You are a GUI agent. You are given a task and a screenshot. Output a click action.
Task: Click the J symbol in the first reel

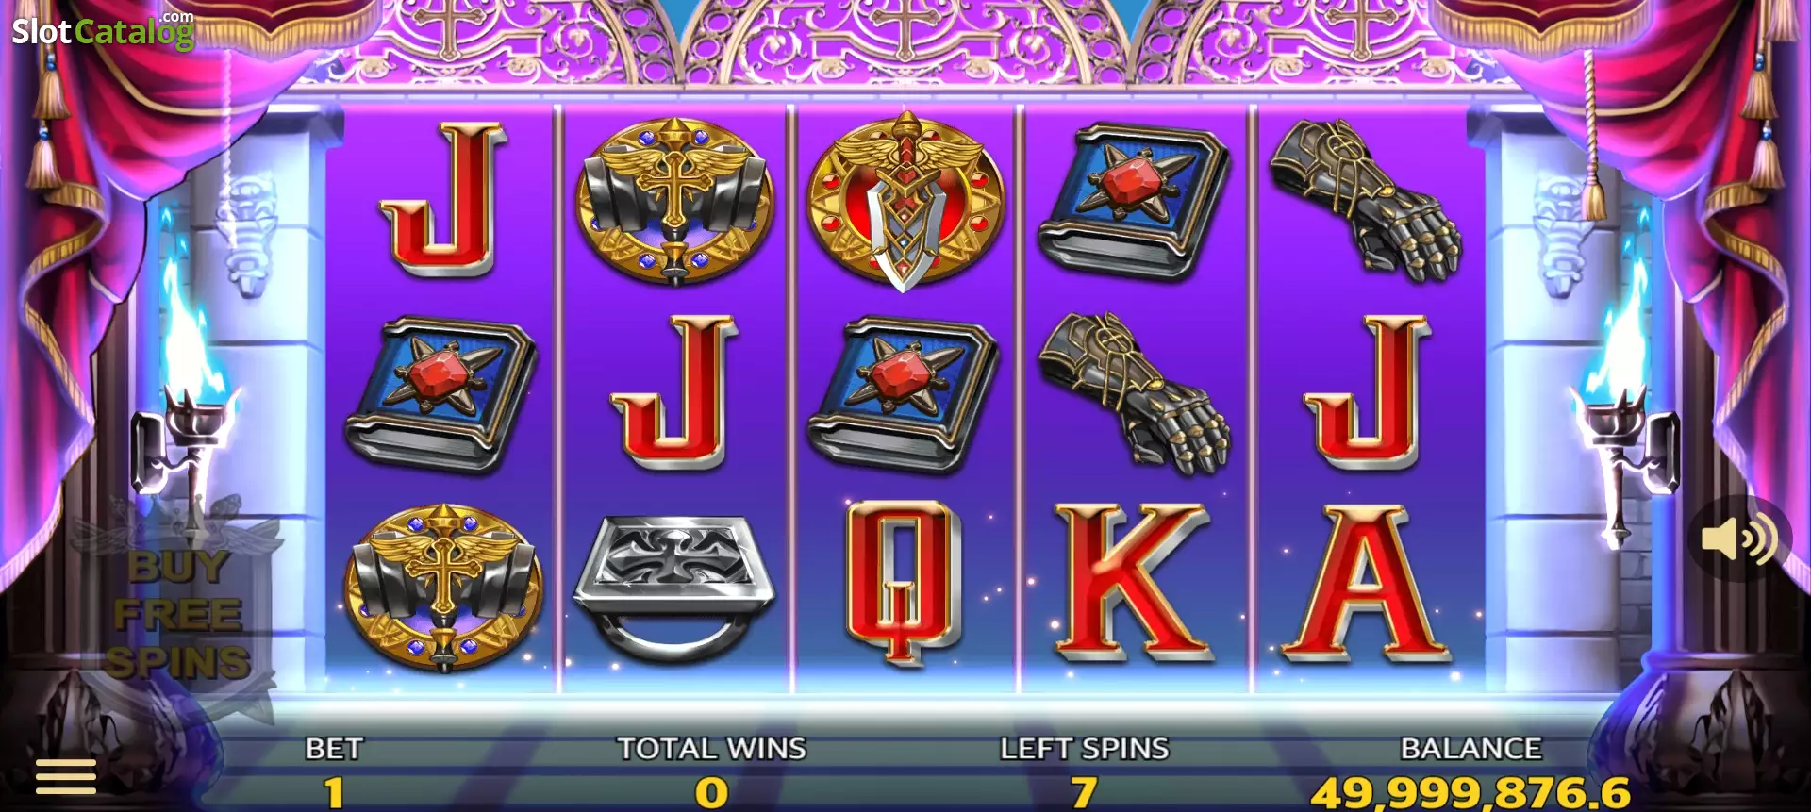(441, 200)
